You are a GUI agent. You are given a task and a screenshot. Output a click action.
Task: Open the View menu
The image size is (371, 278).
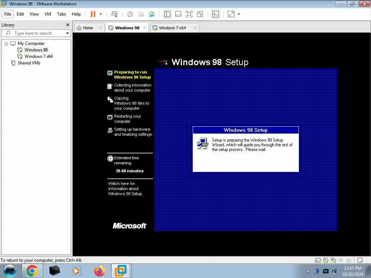click(x=34, y=14)
